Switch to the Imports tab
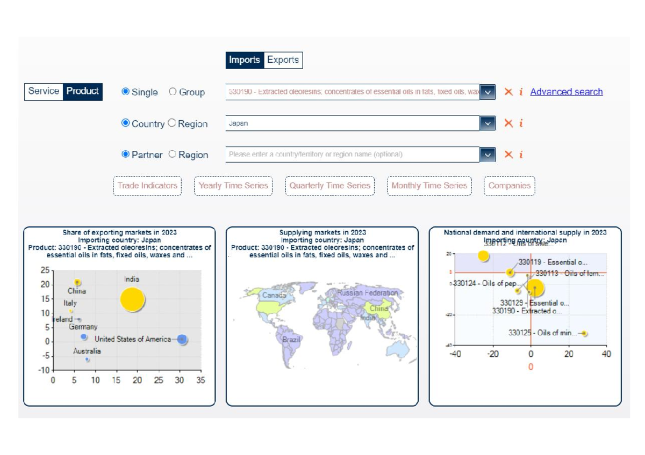Image resolution: width=645 pixels, height=455 pixels. click(x=245, y=60)
